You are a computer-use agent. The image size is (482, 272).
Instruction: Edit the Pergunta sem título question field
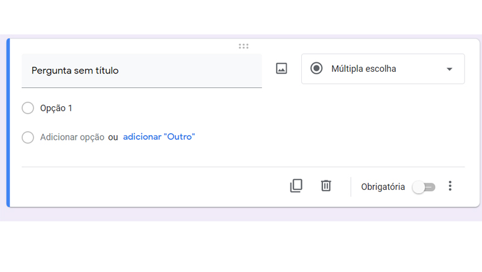coord(142,71)
